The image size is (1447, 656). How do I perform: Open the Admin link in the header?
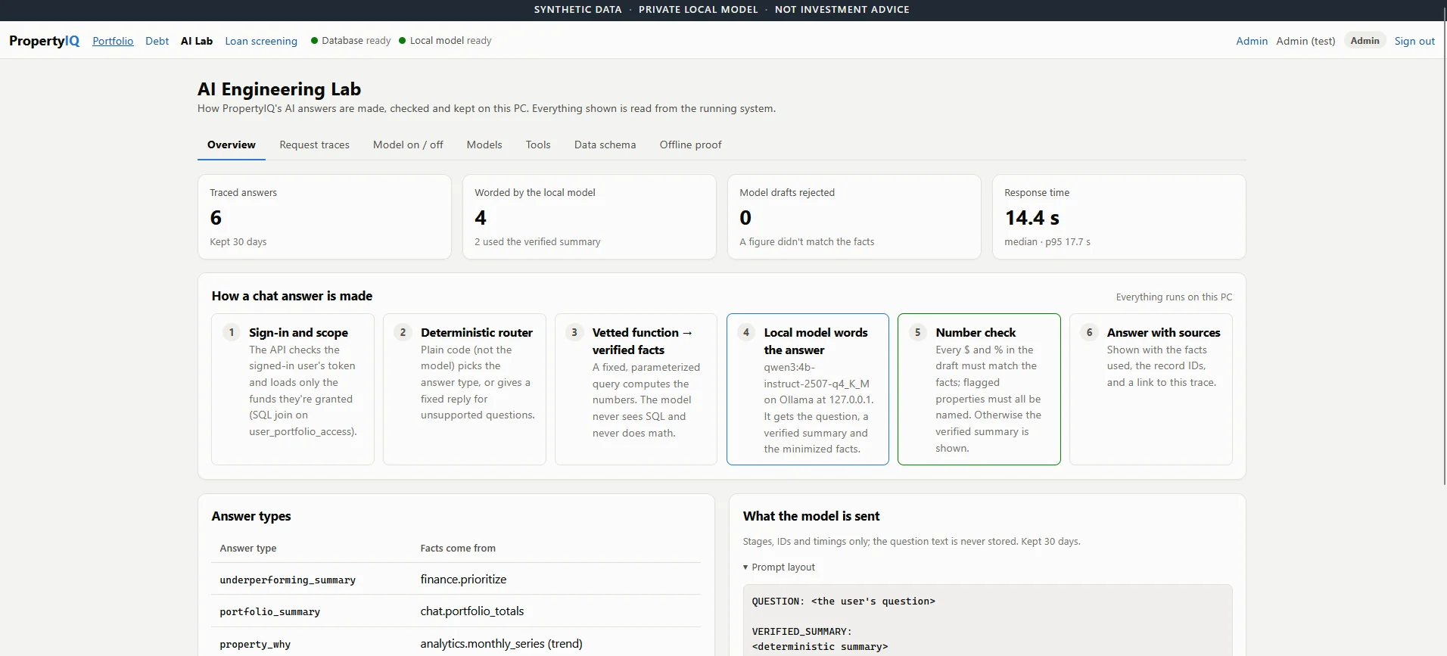[x=1252, y=41]
